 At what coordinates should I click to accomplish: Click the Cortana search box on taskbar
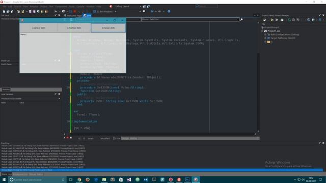coord(37,179)
